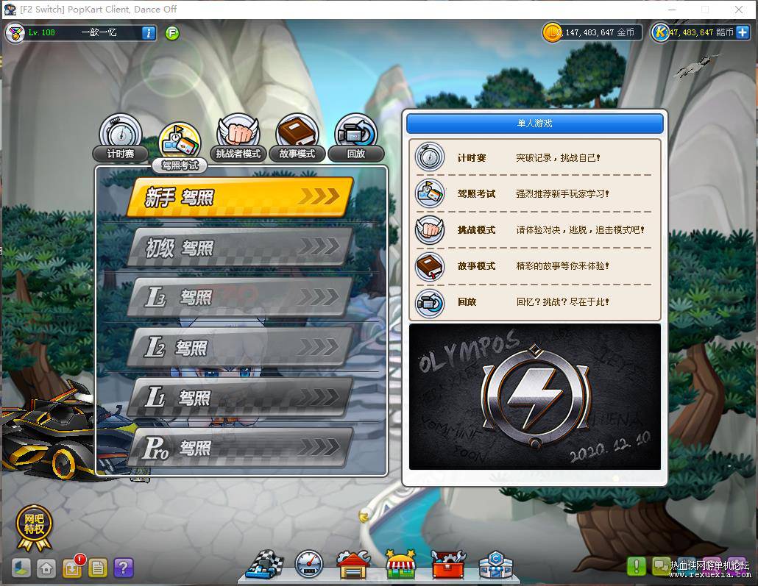Click the 驾照考试 icon in right panel
Screen dimensions: 758x586
pos(429,193)
